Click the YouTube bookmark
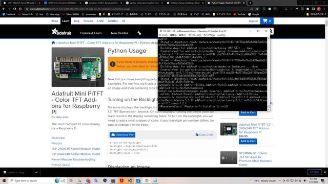This screenshot has height=184, width=328. point(239,14)
